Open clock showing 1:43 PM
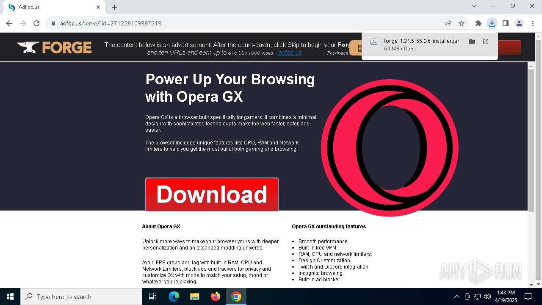 coord(506,297)
